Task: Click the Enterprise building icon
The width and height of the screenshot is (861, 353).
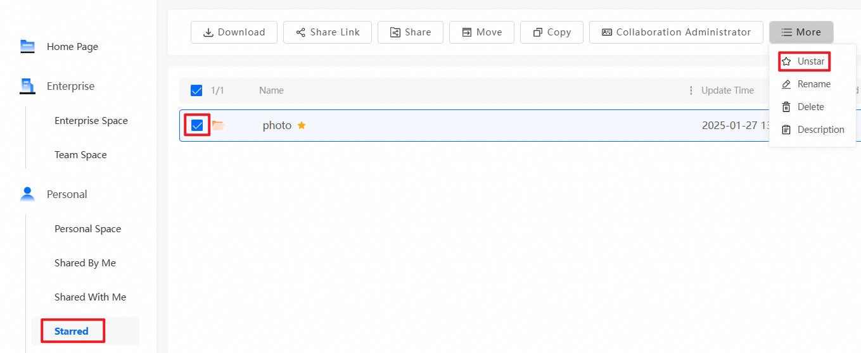Action: tap(27, 86)
